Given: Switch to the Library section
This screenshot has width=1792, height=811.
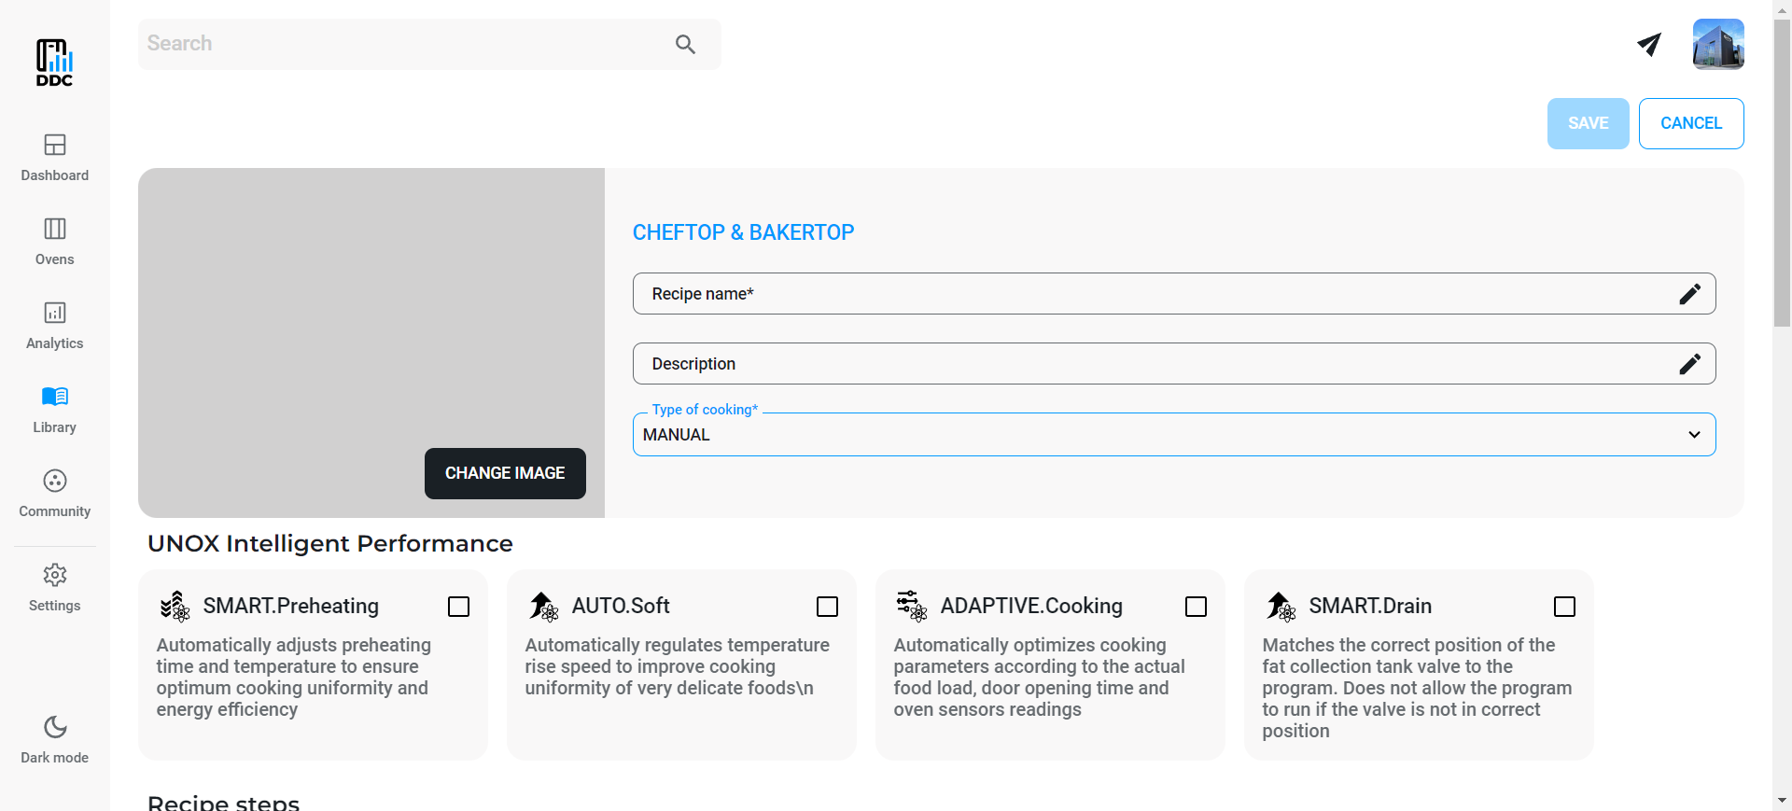Looking at the screenshot, I should pyautogui.click(x=55, y=409).
